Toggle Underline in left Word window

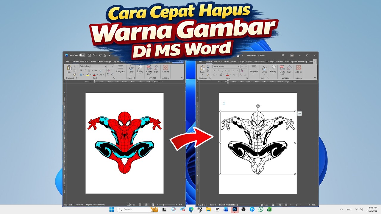pyautogui.click(x=89, y=70)
